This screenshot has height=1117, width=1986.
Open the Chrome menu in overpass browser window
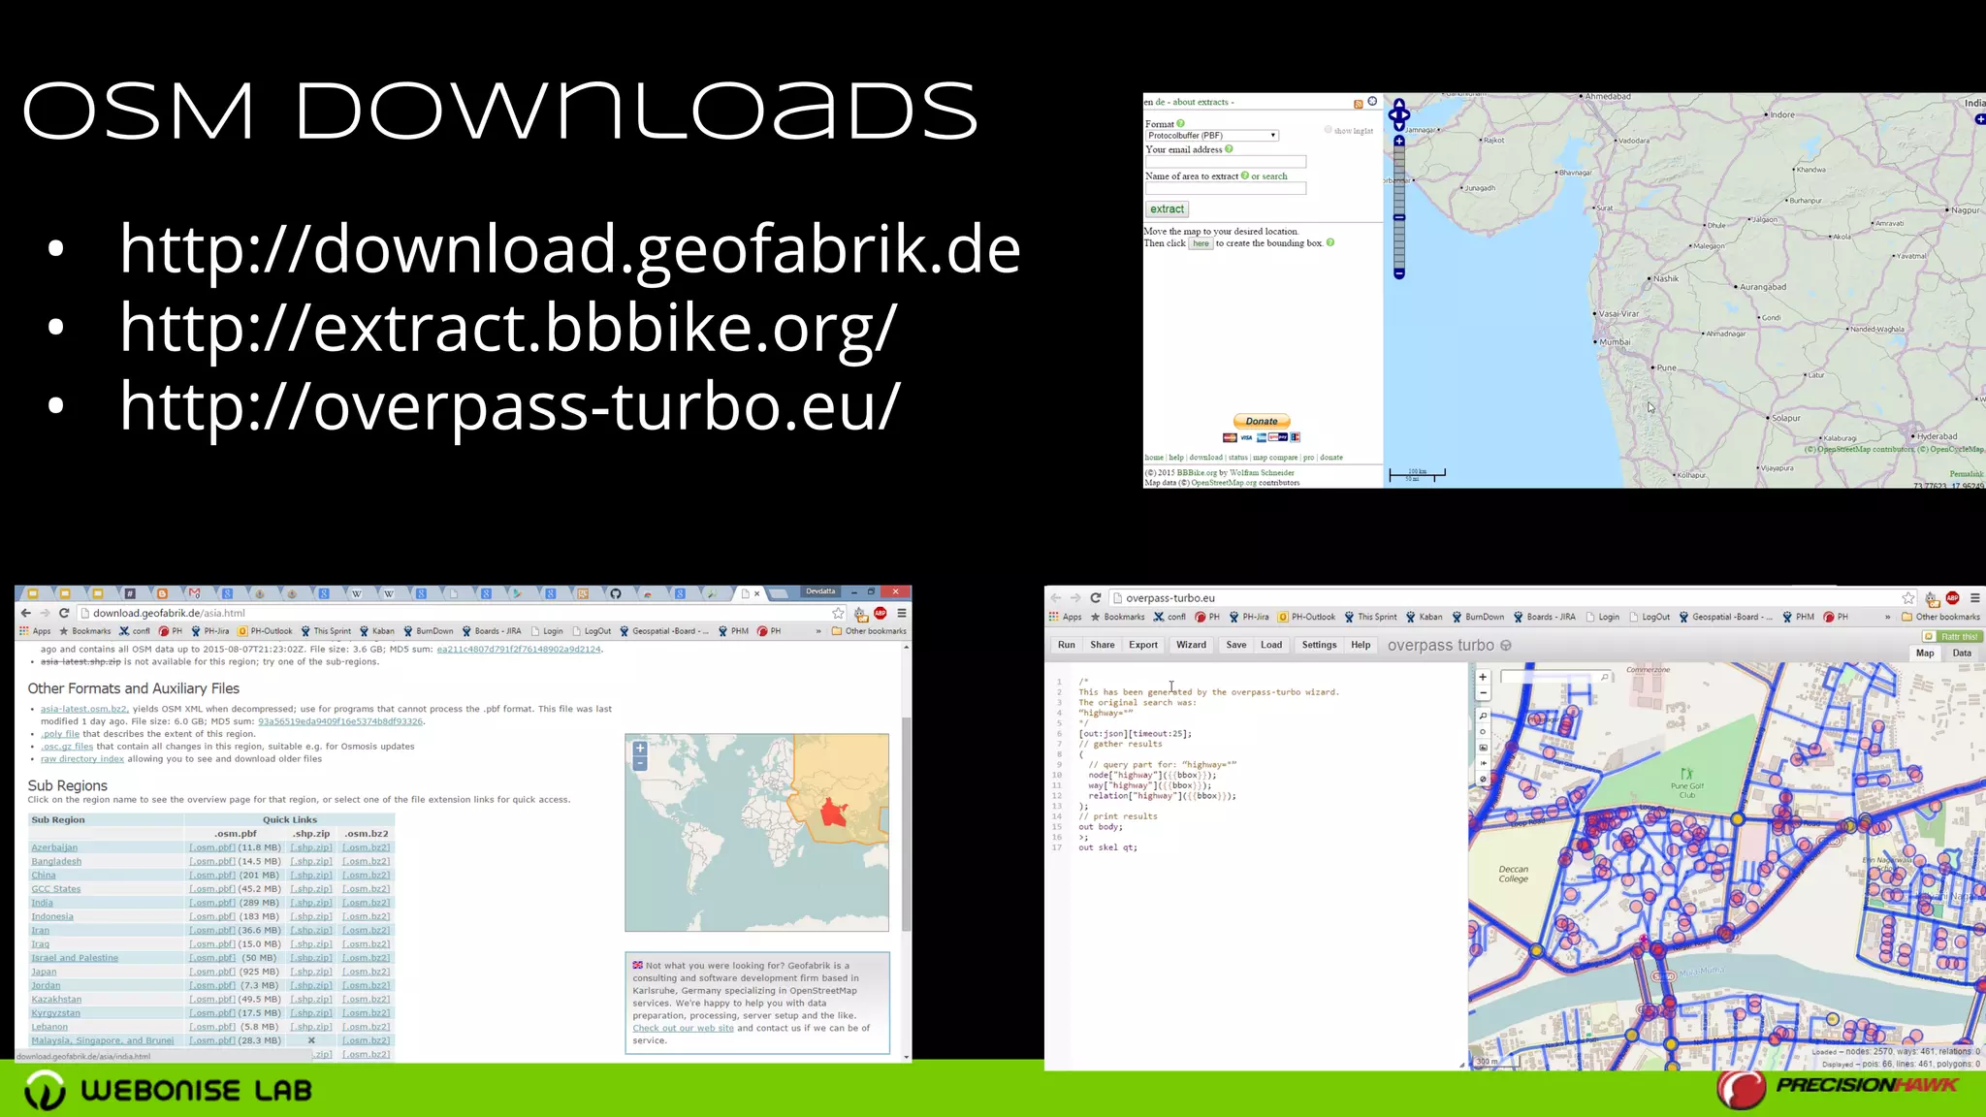[1975, 598]
